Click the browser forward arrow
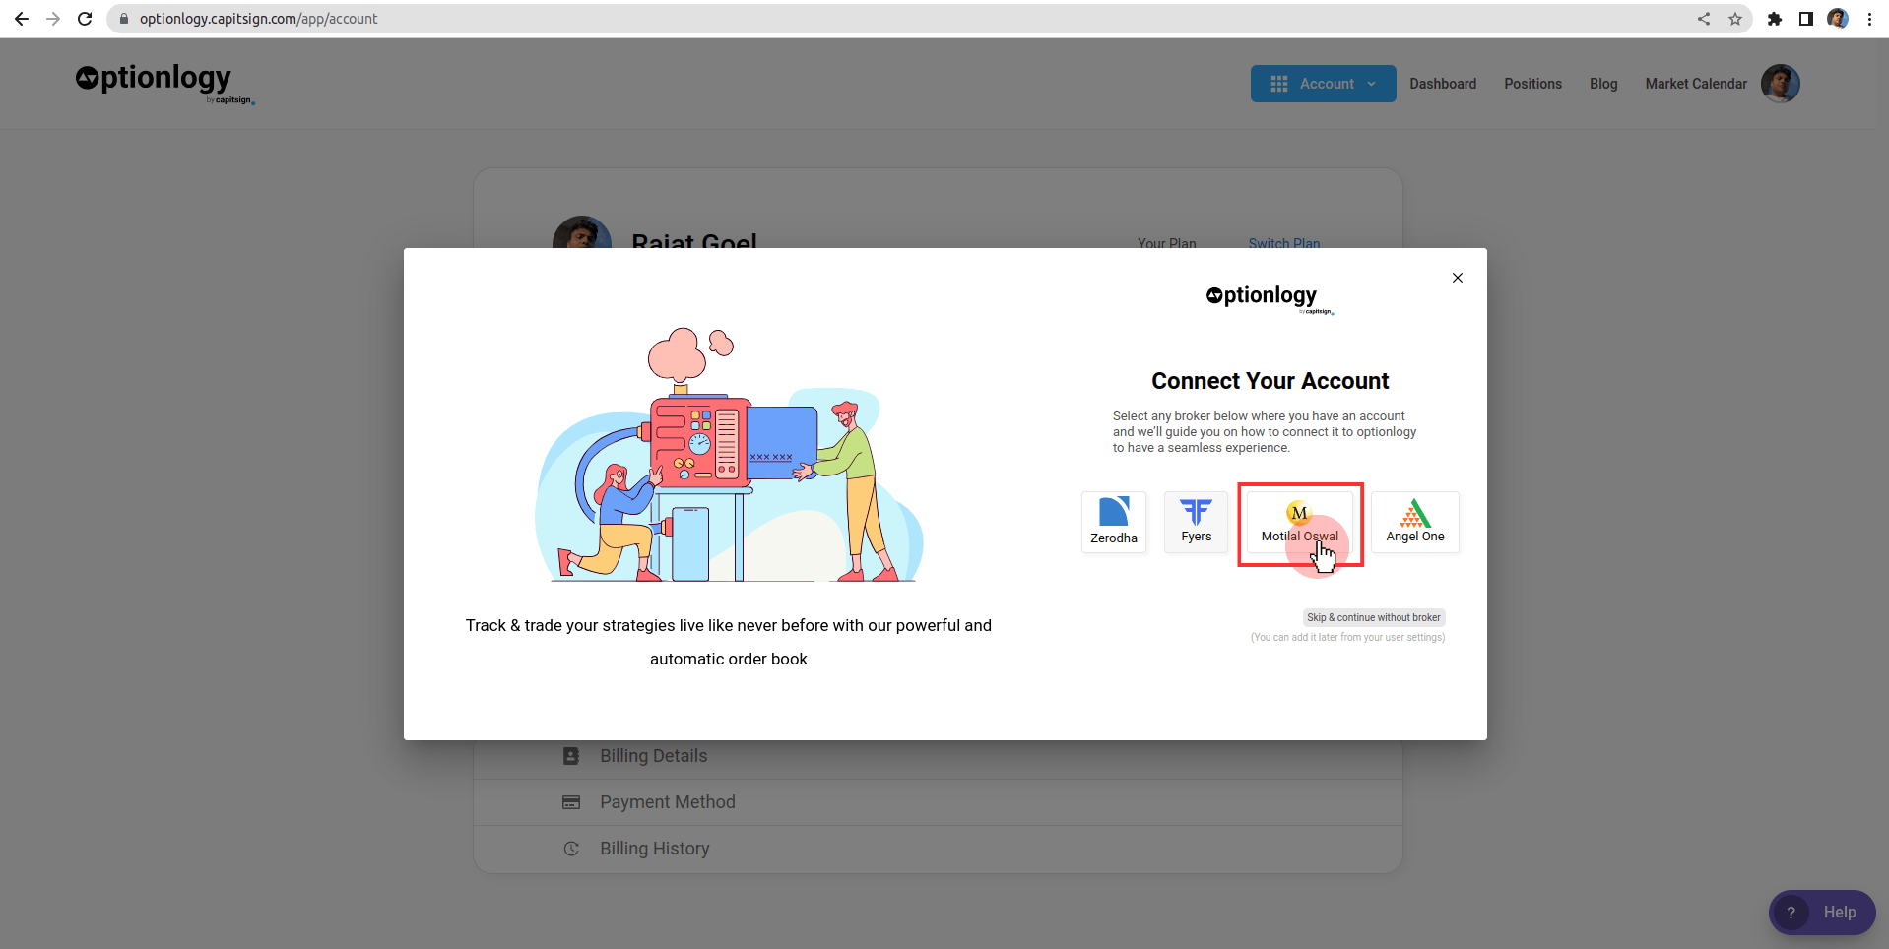 pyautogui.click(x=53, y=19)
